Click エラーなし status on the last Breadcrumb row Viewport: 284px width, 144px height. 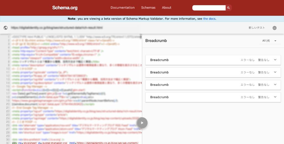247,97
